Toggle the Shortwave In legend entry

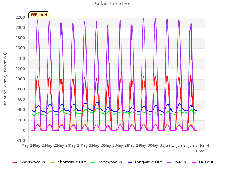tap(29, 162)
